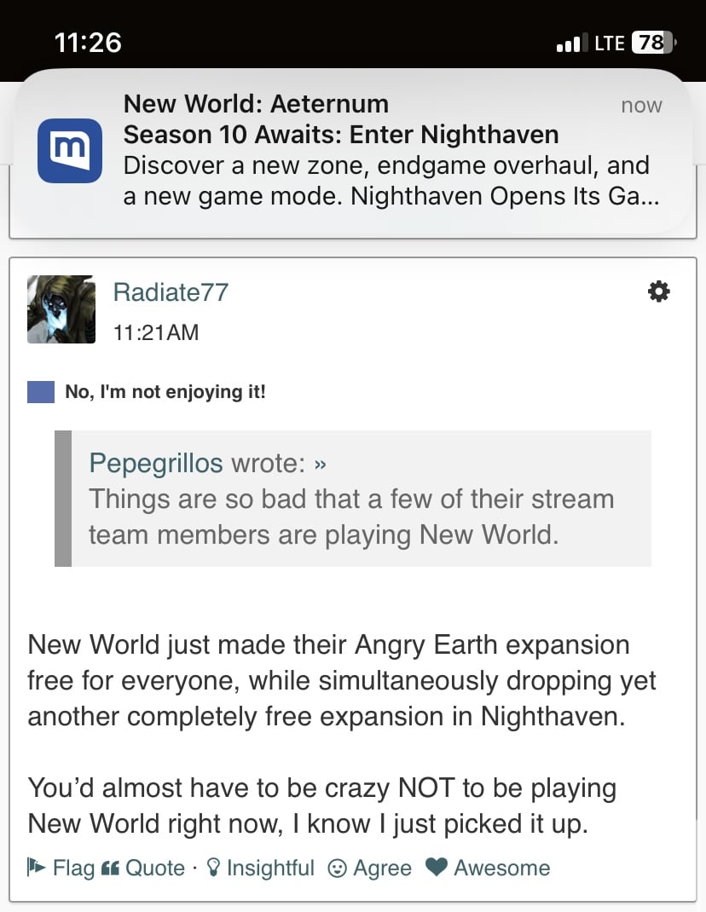Image resolution: width=706 pixels, height=912 pixels.
Task: Open the New World: Aeternum notification
Action: (353, 151)
